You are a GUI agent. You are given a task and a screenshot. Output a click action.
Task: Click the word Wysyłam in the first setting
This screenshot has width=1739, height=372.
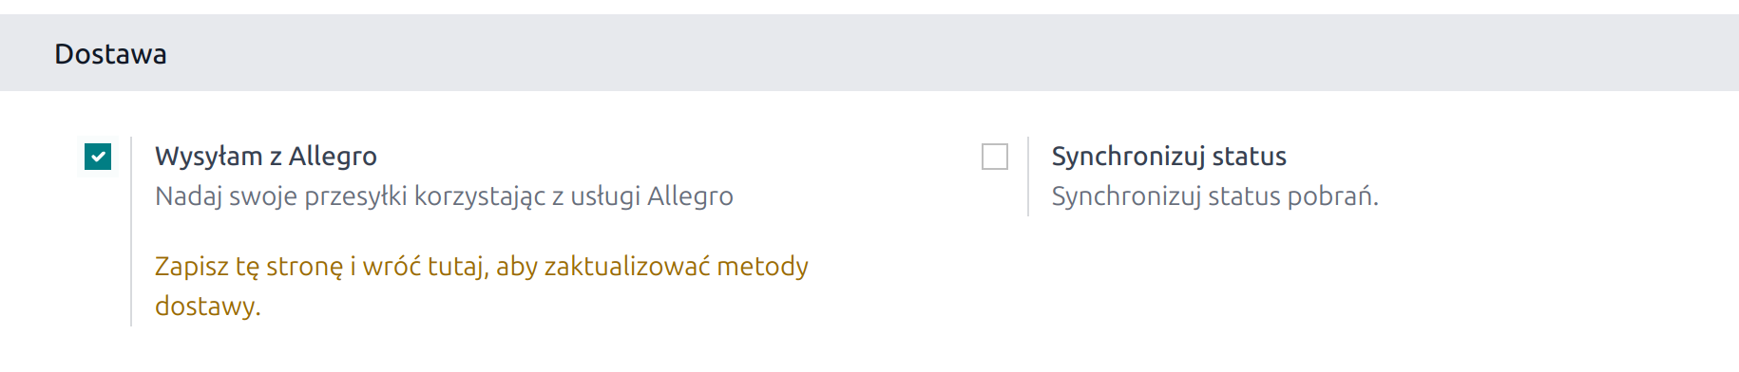coord(209,157)
